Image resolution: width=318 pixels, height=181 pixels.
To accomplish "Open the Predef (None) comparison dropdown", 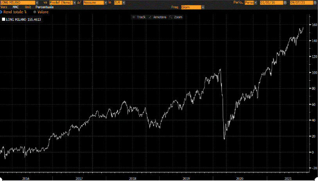I will point(74,2).
